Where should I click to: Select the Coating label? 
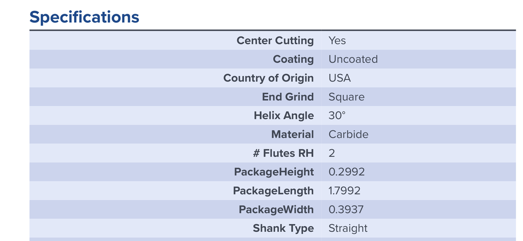pos(293,59)
